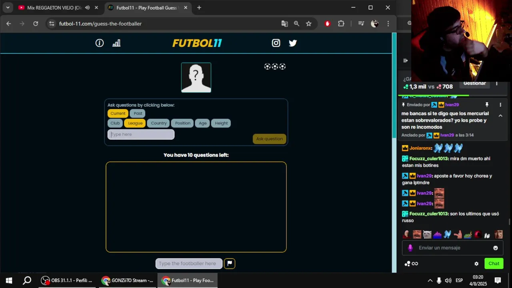Image resolution: width=512 pixels, height=288 pixels.
Task: Open the media controls icon
Action: tap(361, 24)
